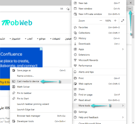Click the Downloads arrow icon
135x124 pixels.
(x=75, y=44)
